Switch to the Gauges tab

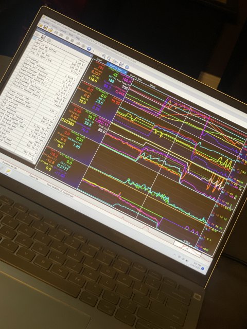[x=153, y=85]
